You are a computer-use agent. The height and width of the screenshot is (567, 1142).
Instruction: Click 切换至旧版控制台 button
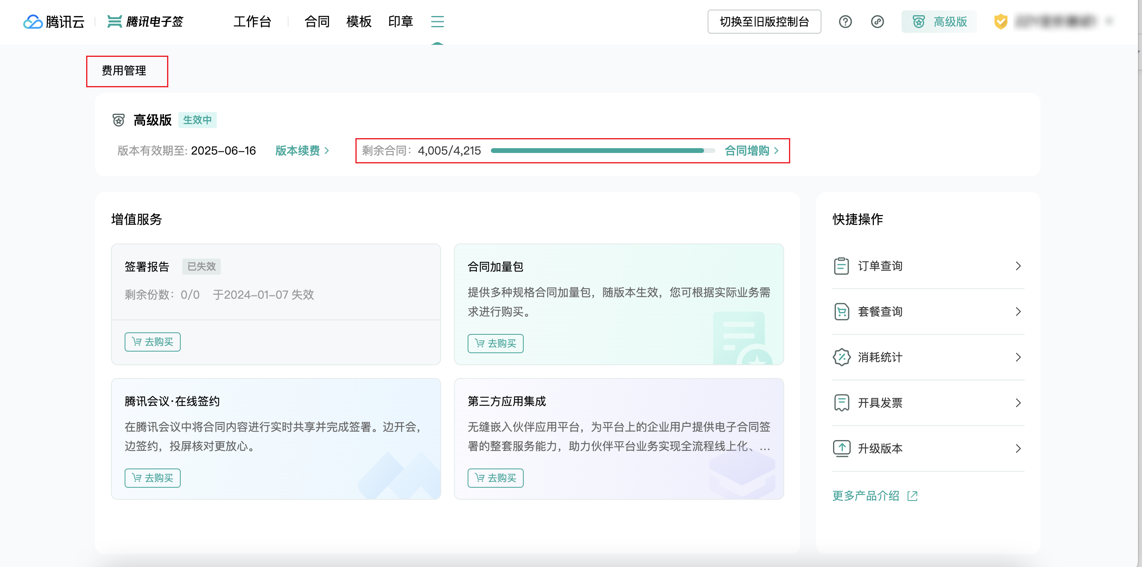[x=764, y=21]
